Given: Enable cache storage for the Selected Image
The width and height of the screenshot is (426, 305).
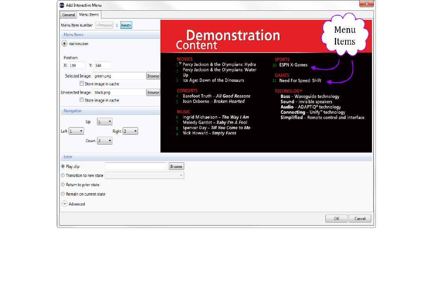Looking at the screenshot, I should 82,83.
